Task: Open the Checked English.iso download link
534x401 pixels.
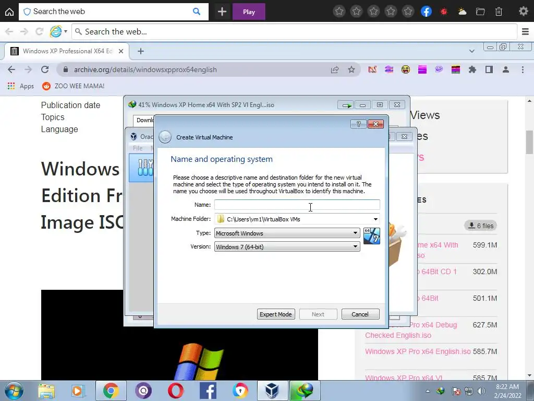Action: (398, 335)
